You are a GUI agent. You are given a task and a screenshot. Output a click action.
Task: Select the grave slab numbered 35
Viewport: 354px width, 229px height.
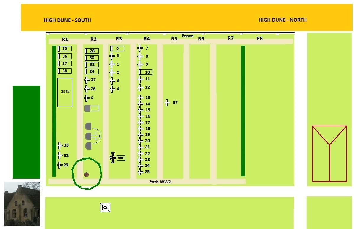(64, 49)
